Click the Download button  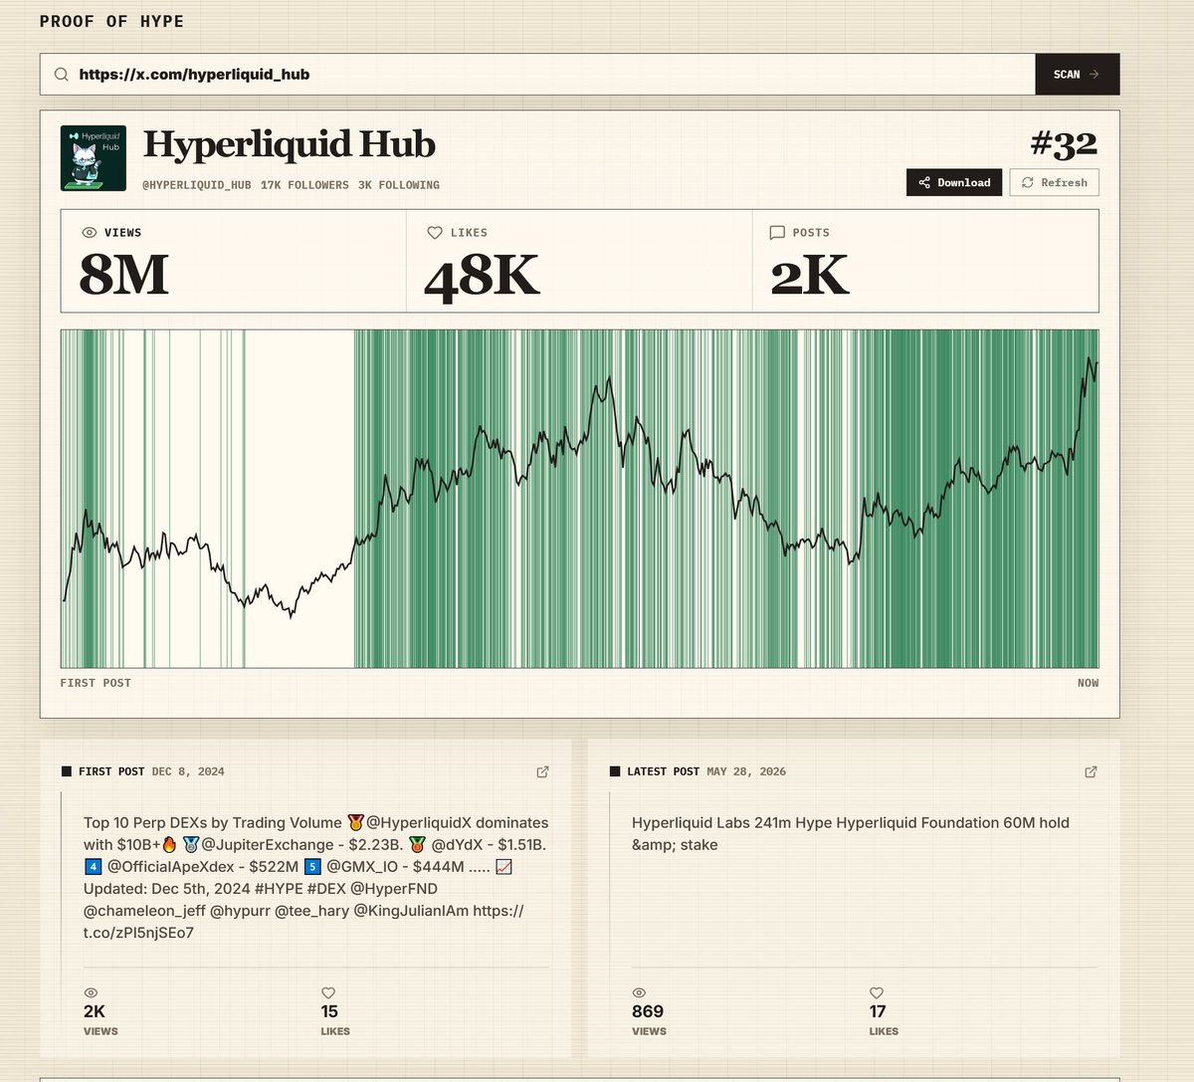pos(954,182)
